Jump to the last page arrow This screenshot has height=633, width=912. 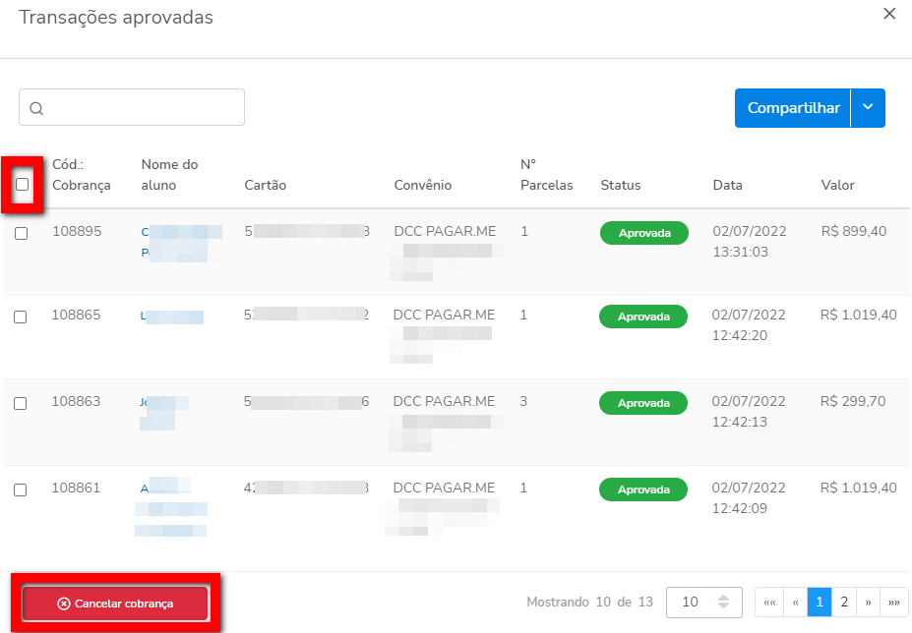pos(894,602)
